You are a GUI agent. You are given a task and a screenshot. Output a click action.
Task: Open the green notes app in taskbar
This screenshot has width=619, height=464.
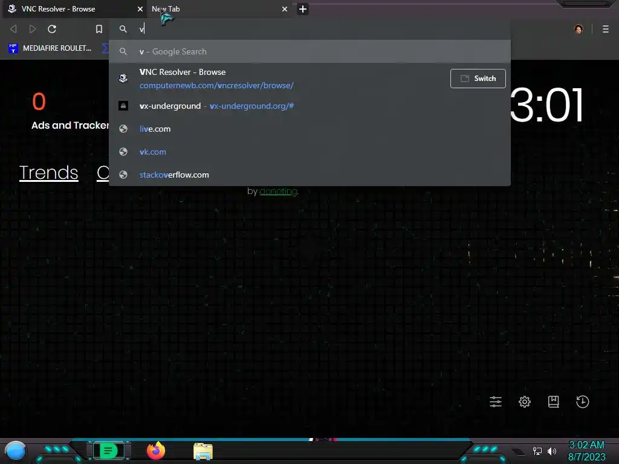point(109,451)
